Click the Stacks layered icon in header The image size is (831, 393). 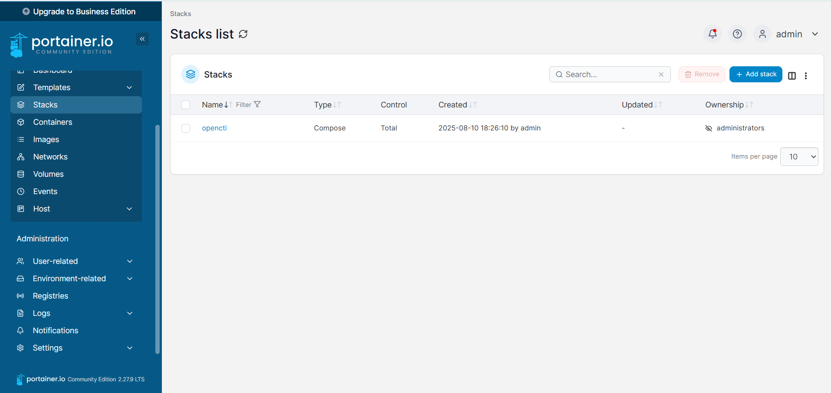coord(191,75)
